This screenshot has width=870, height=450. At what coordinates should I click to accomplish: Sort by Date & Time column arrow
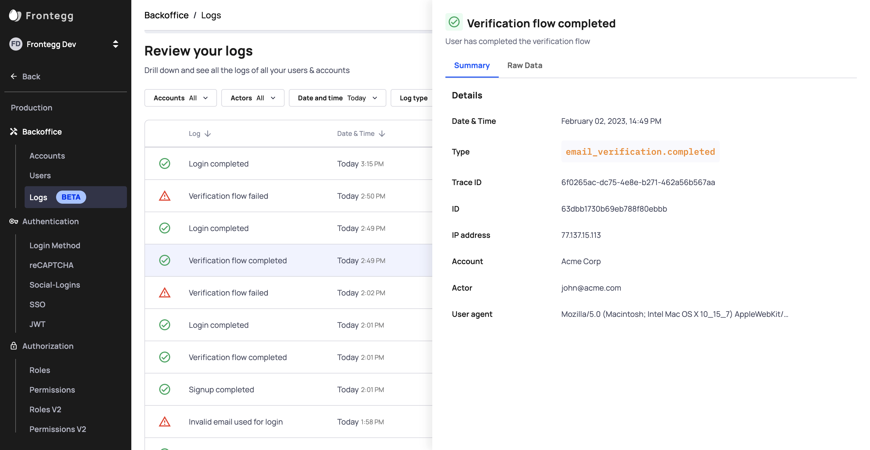pyautogui.click(x=382, y=134)
